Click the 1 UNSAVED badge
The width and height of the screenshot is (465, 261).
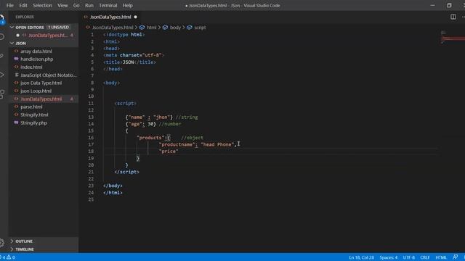point(58,28)
